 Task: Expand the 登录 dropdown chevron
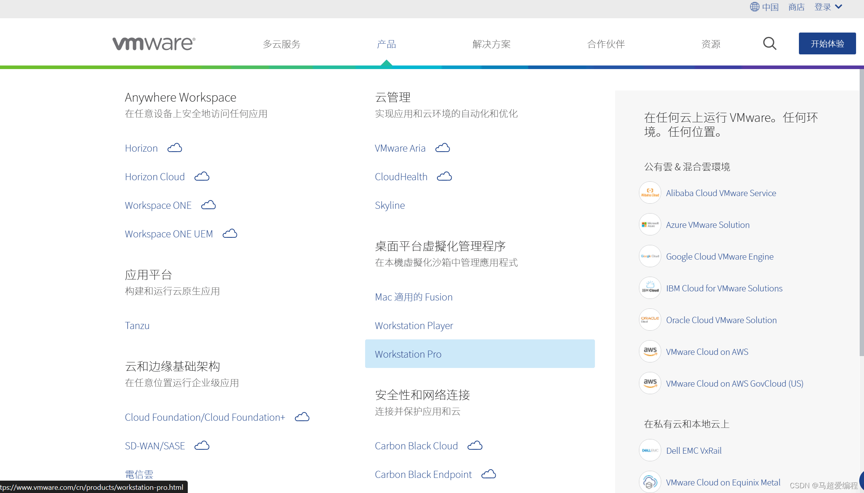click(x=839, y=7)
